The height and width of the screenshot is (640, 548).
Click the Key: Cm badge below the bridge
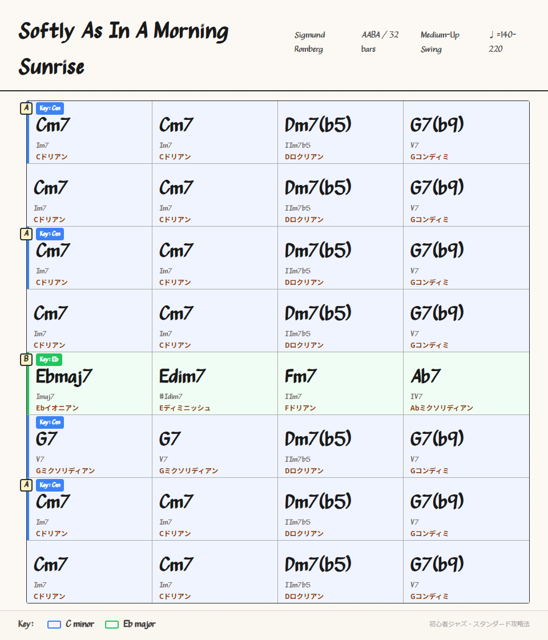50,422
